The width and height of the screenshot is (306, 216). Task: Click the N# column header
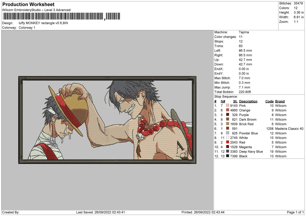[x=223, y=101]
